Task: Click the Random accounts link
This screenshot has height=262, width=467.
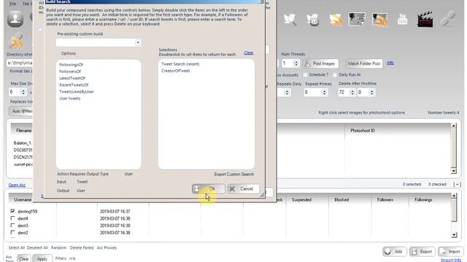Action: pos(58,247)
